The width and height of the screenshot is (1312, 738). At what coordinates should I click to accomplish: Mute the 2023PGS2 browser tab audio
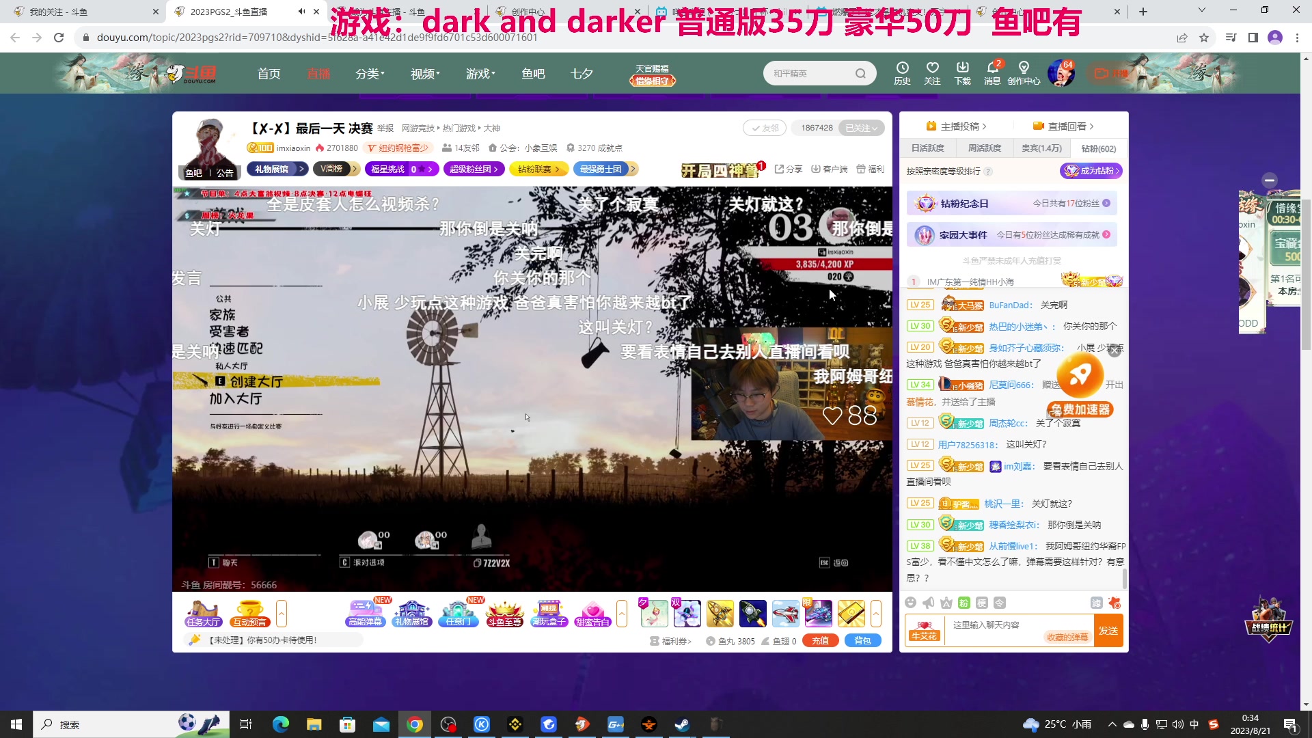[x=301, y=12]
